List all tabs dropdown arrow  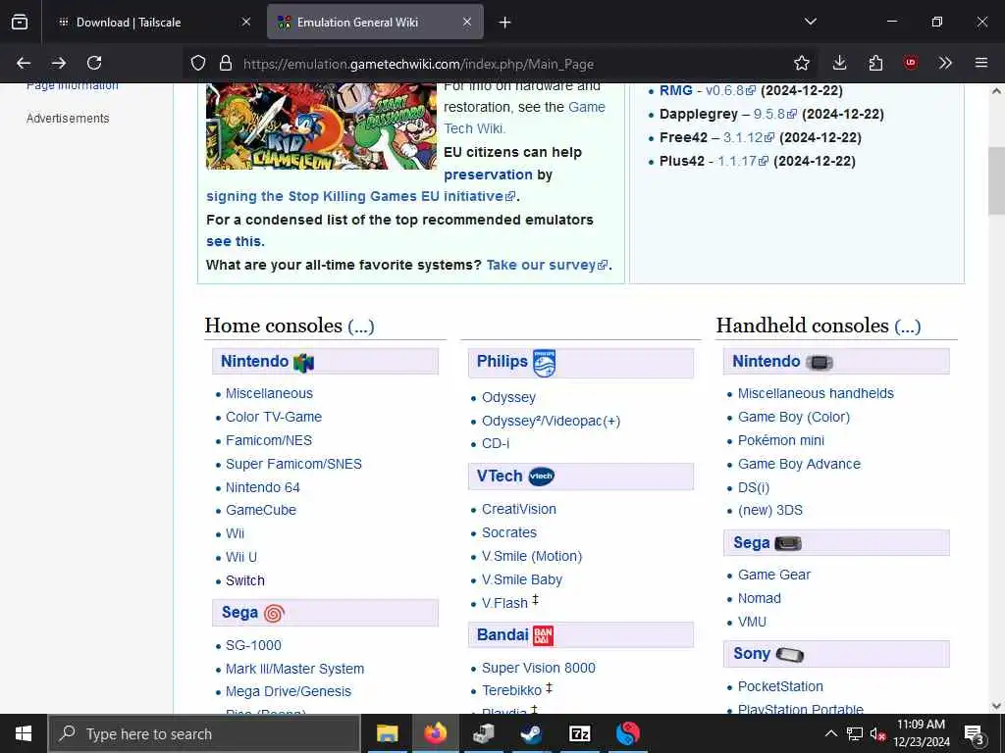[x=811, y=22]
